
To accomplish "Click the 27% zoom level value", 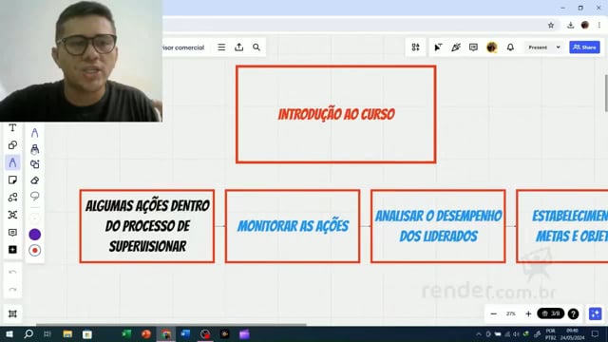I will tap(511, 313).
